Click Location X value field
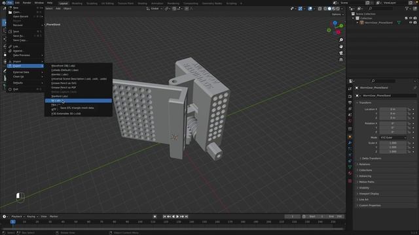419x235 pixels. coord(393,109)
